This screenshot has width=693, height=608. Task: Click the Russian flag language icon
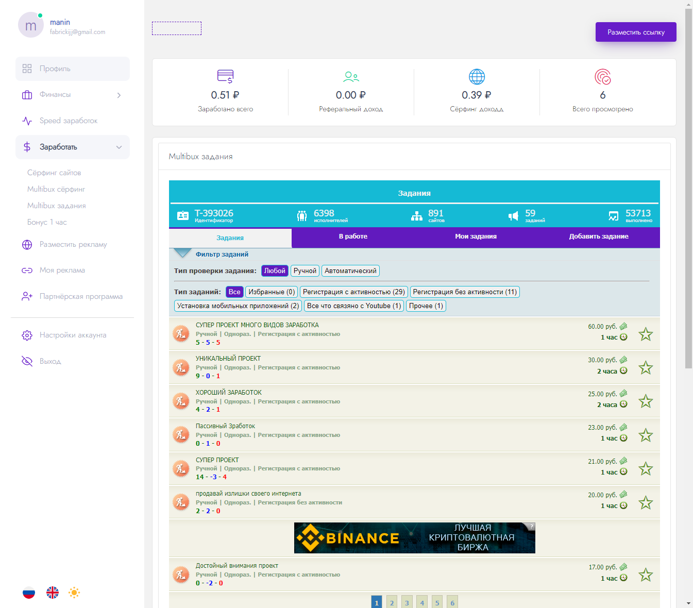pos(29,593)
